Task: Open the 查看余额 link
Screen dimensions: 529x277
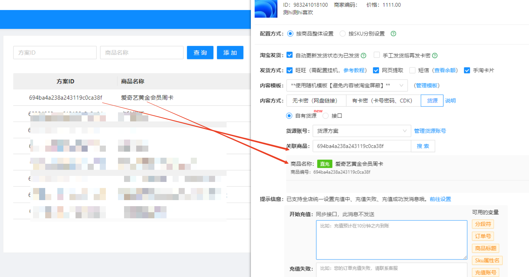Action: (445, 70)
